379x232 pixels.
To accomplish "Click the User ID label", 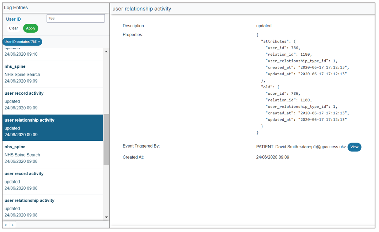I will pyautogui.click(x=13, y=19).
